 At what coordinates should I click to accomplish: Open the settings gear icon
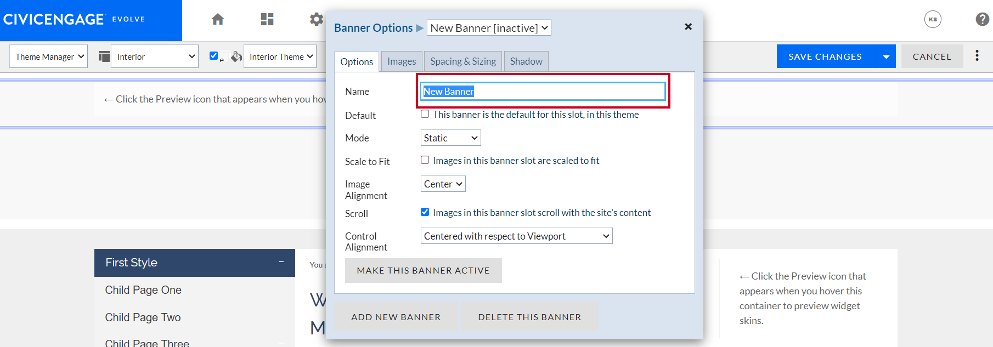tap(317, 19)
